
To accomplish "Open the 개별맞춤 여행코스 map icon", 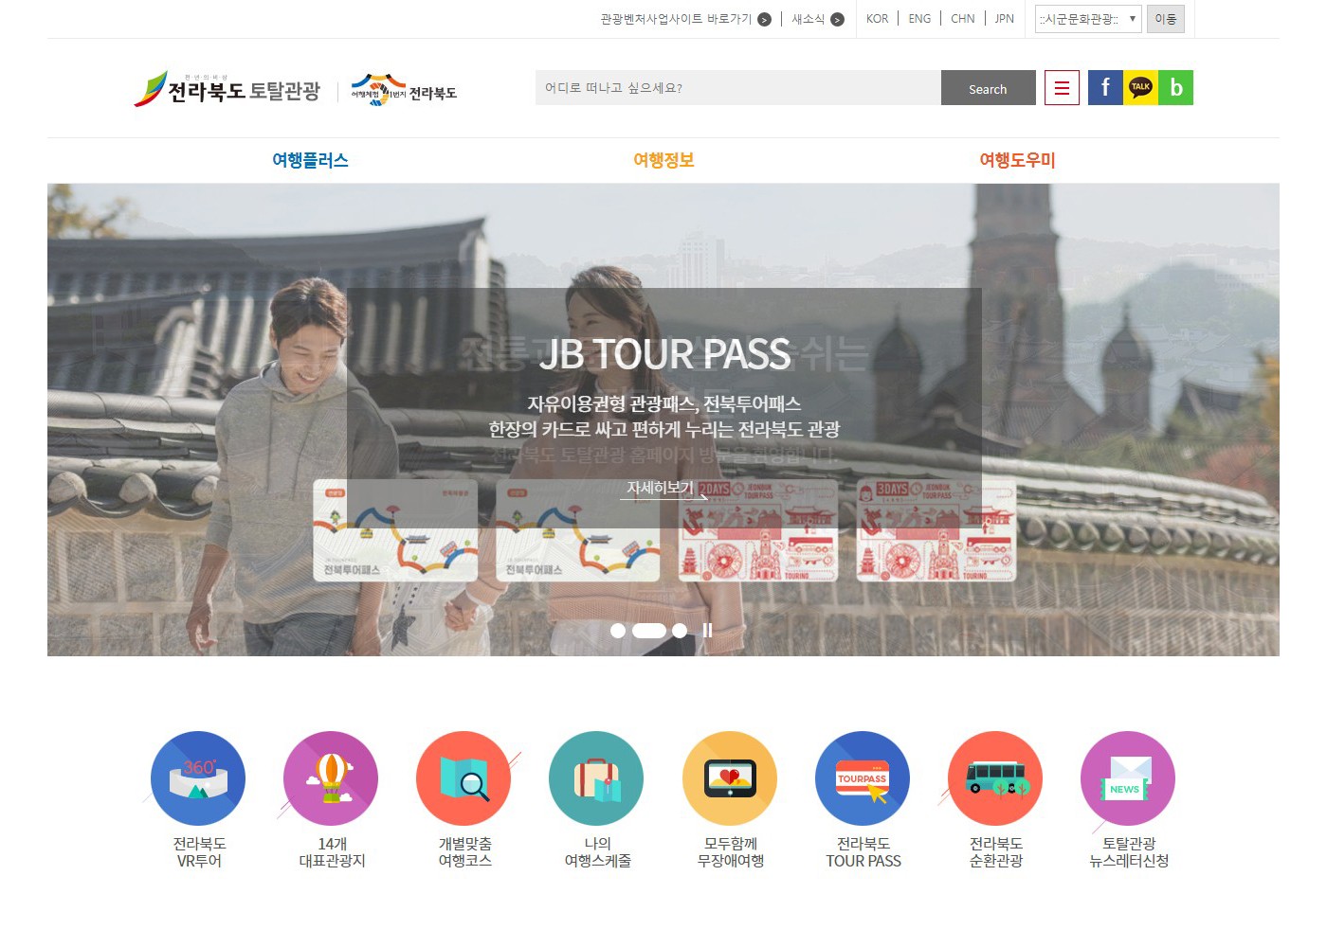I will (464, 778).
